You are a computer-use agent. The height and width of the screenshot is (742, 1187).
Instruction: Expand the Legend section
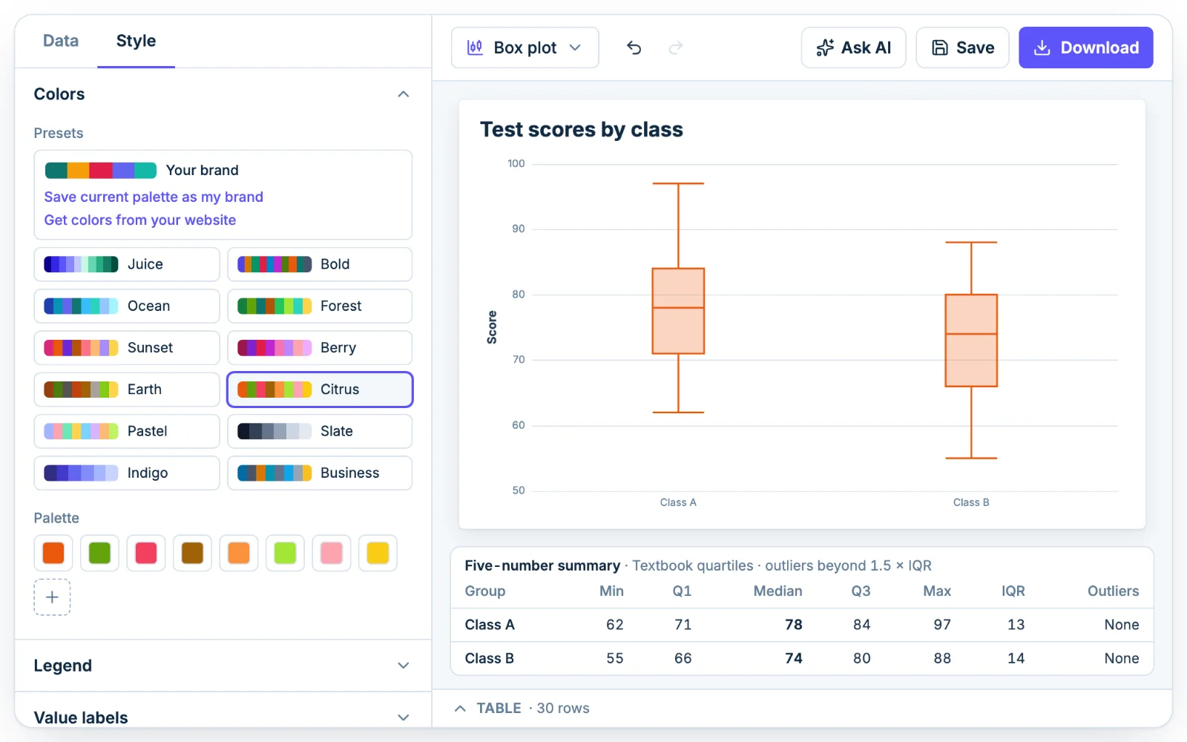coord(223,666)
